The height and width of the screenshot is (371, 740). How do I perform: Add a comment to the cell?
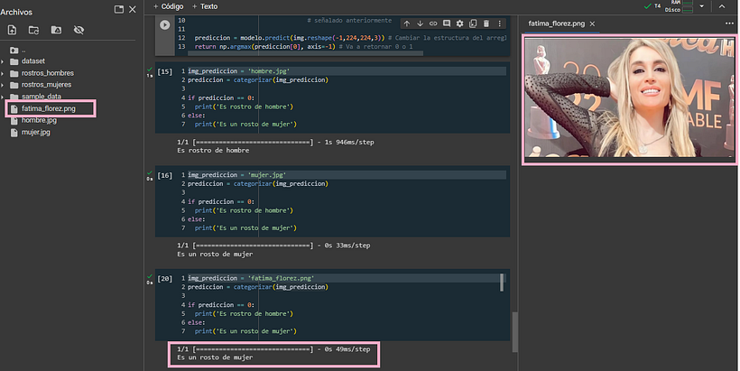point(447,23)
